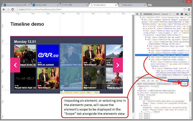Open the Maahommik programme thumbnail
The width and height of the screenshot is (193, 121).
pos(94,78)
